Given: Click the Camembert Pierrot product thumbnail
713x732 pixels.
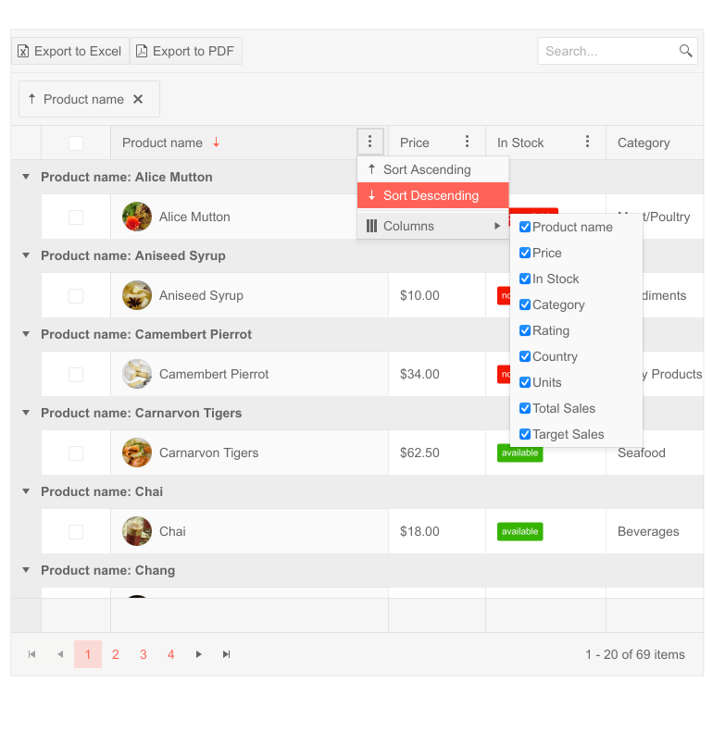Looking at the screenshot, I should tap(137, 374).
